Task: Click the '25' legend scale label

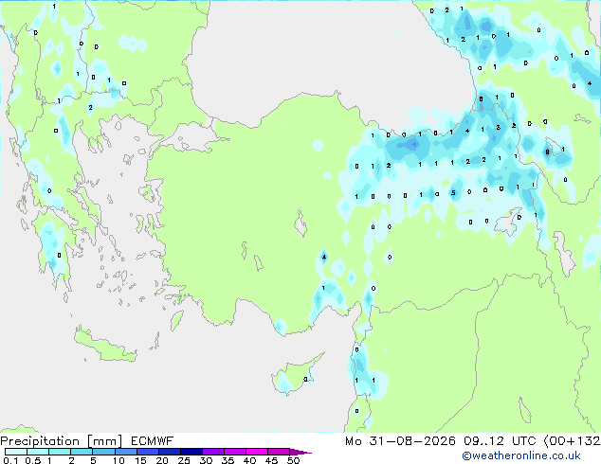Action: pos(184,460)
